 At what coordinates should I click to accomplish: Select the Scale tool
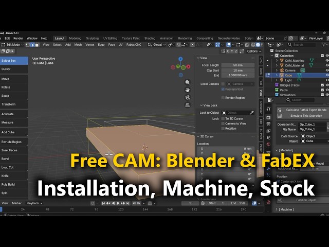pos(14,96)
